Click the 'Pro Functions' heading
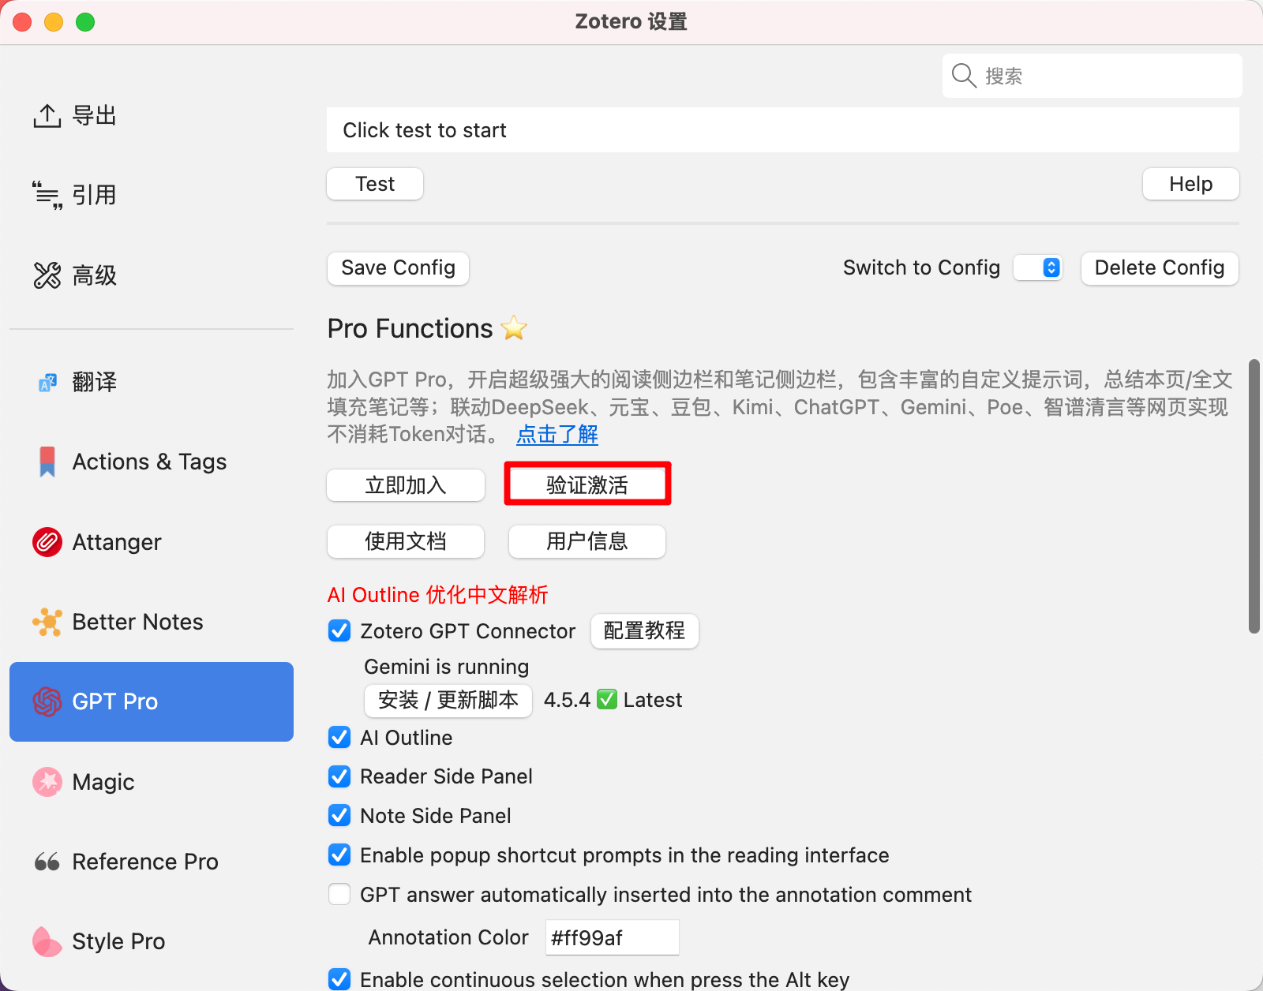The image size is (1263, 991). point(410,328)
